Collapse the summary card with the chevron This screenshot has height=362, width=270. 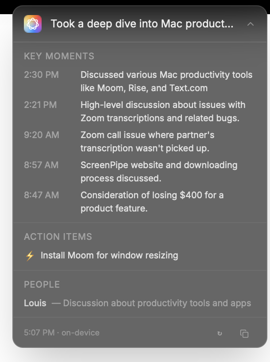tap(251, 24)
